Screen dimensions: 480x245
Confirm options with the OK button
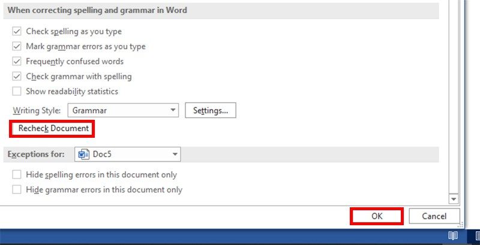pos(377,216)
